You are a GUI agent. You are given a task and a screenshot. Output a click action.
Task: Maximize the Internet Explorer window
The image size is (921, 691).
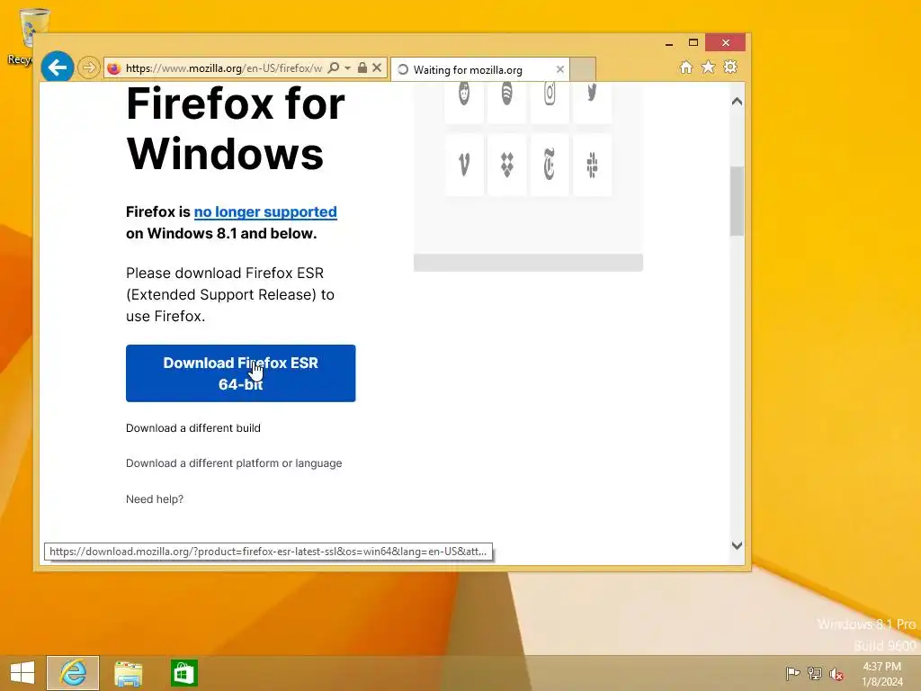point(693,43)
